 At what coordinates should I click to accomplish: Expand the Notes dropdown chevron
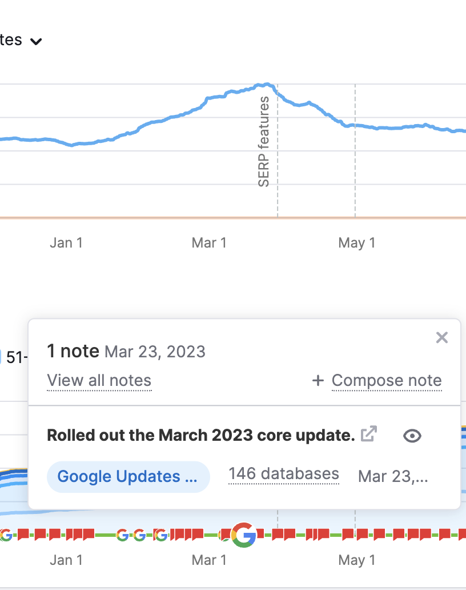point(36,41)
